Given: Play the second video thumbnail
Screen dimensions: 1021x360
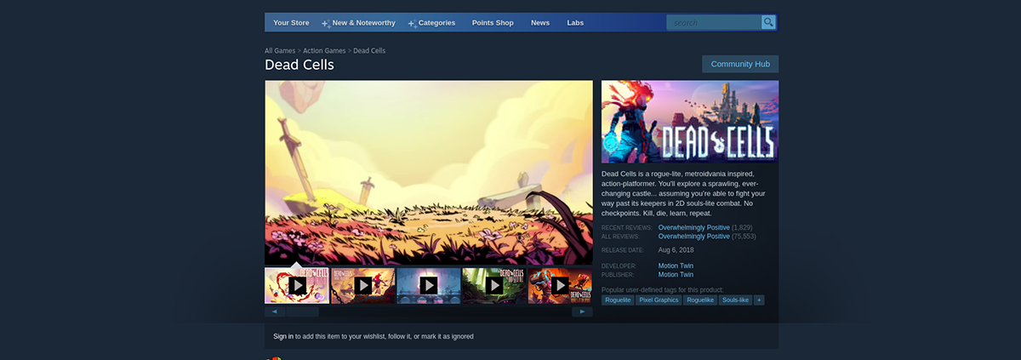Looking at the screenshot, I should click(x=362, y=285).
